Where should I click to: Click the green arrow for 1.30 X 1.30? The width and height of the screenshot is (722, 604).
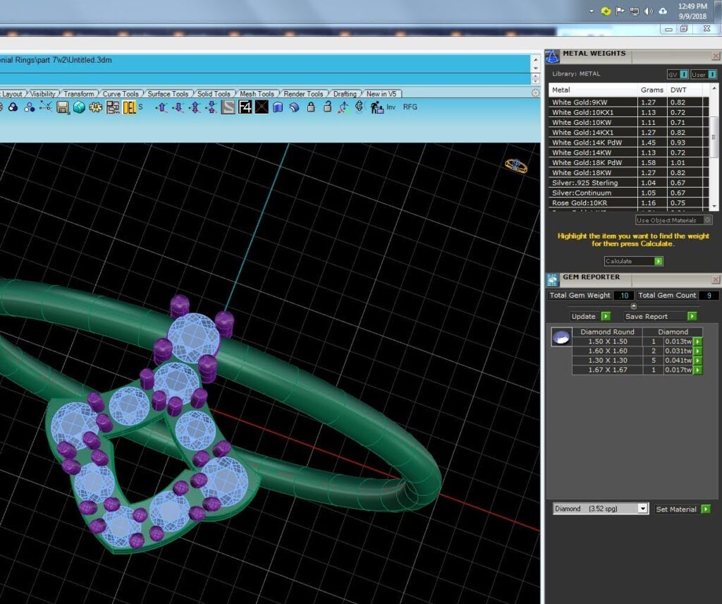697,361
